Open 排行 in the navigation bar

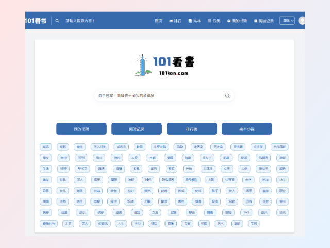pyautogui.click(x=175, y=21)
